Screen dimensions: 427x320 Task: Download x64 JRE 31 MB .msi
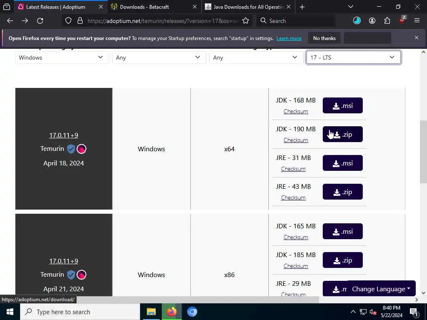click(343, 163)
